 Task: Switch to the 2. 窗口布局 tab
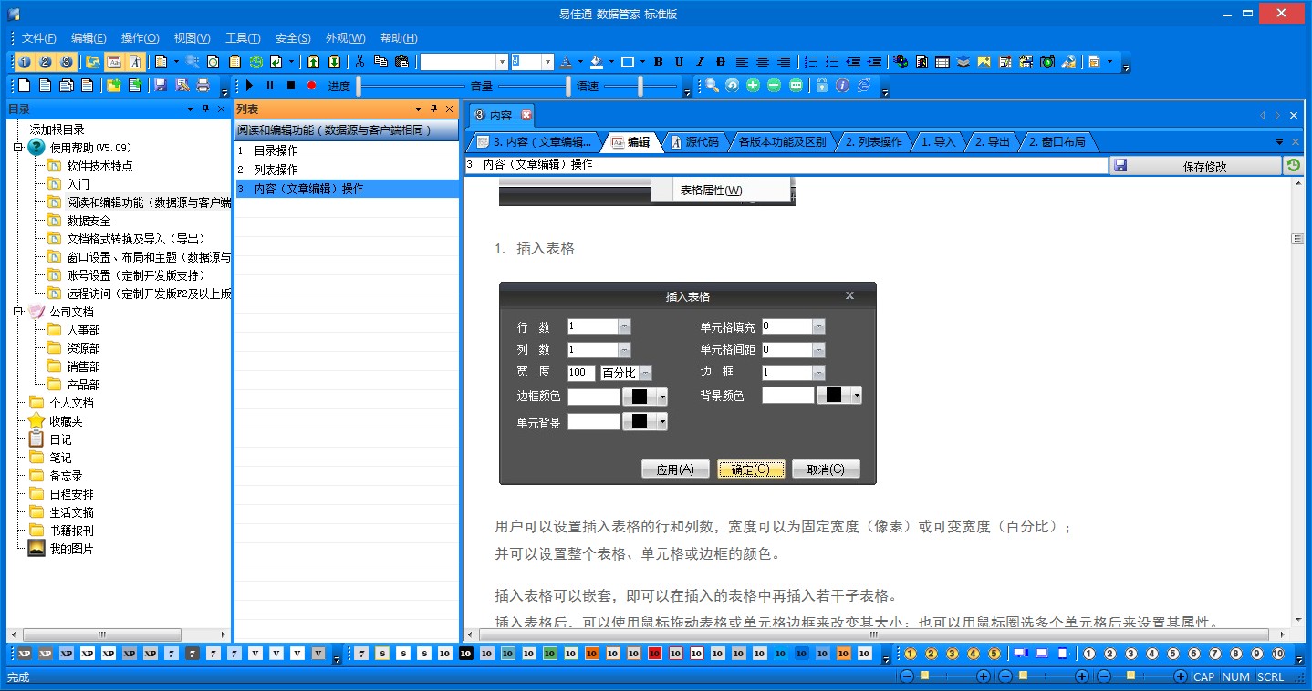tap(1057, 142)
